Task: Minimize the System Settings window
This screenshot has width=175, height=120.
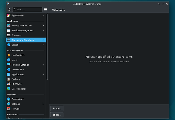Action: [159, 4]
